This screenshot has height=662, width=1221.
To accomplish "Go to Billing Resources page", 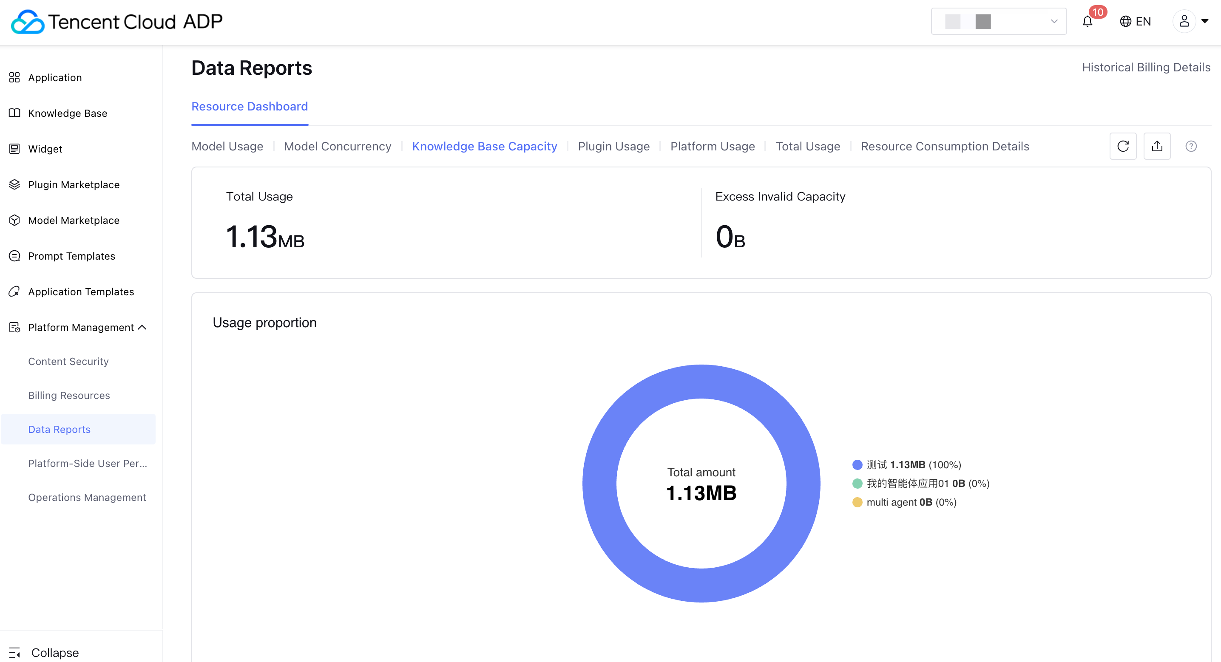I will tap(69, 395).
